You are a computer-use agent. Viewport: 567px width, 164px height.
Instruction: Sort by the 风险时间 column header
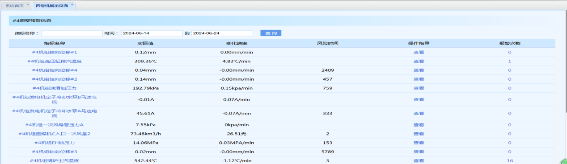pos(327,43)
